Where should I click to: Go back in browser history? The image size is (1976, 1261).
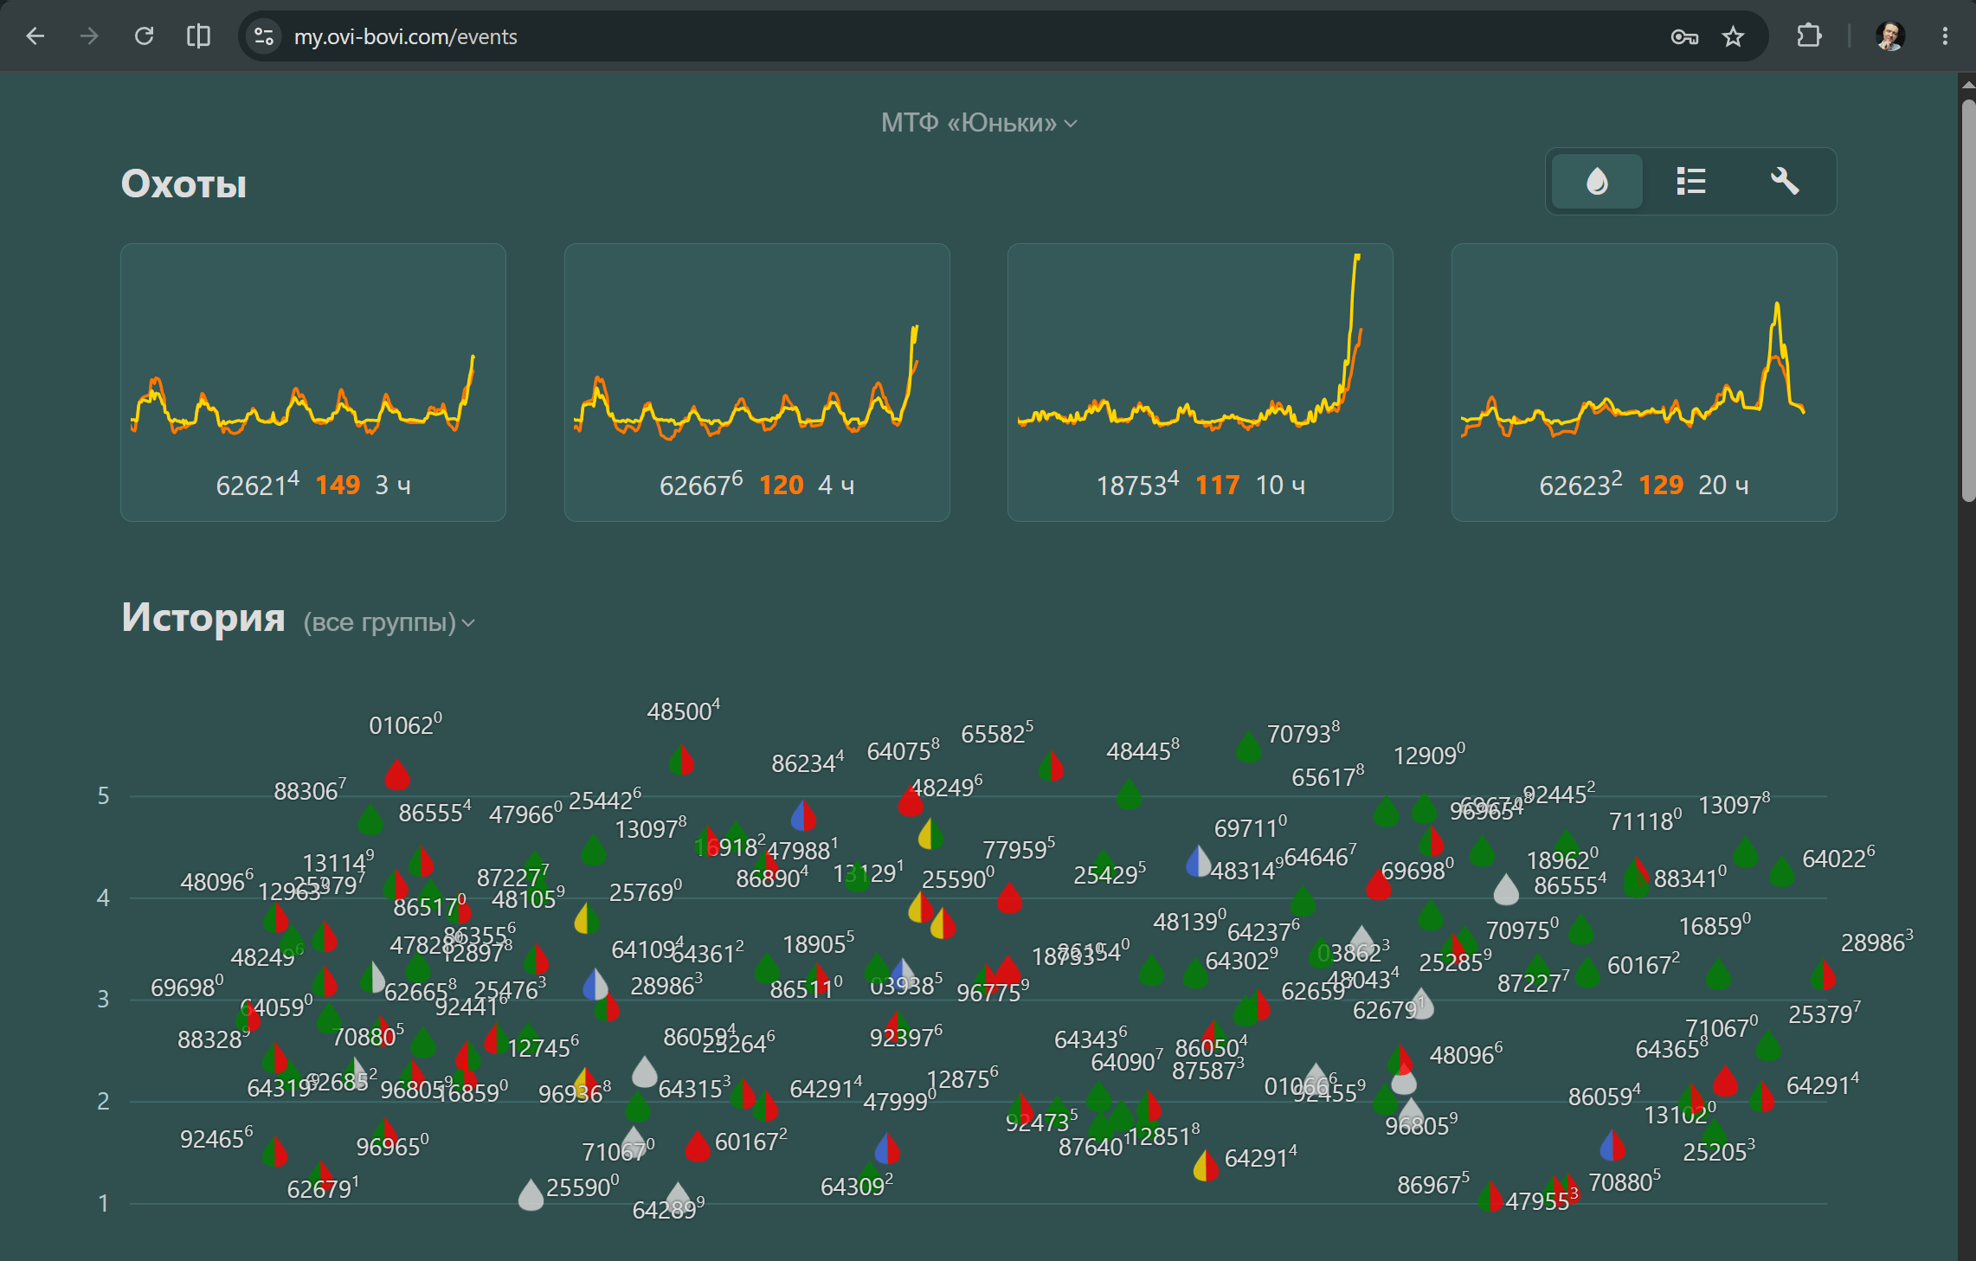click(x=35, y=36)
